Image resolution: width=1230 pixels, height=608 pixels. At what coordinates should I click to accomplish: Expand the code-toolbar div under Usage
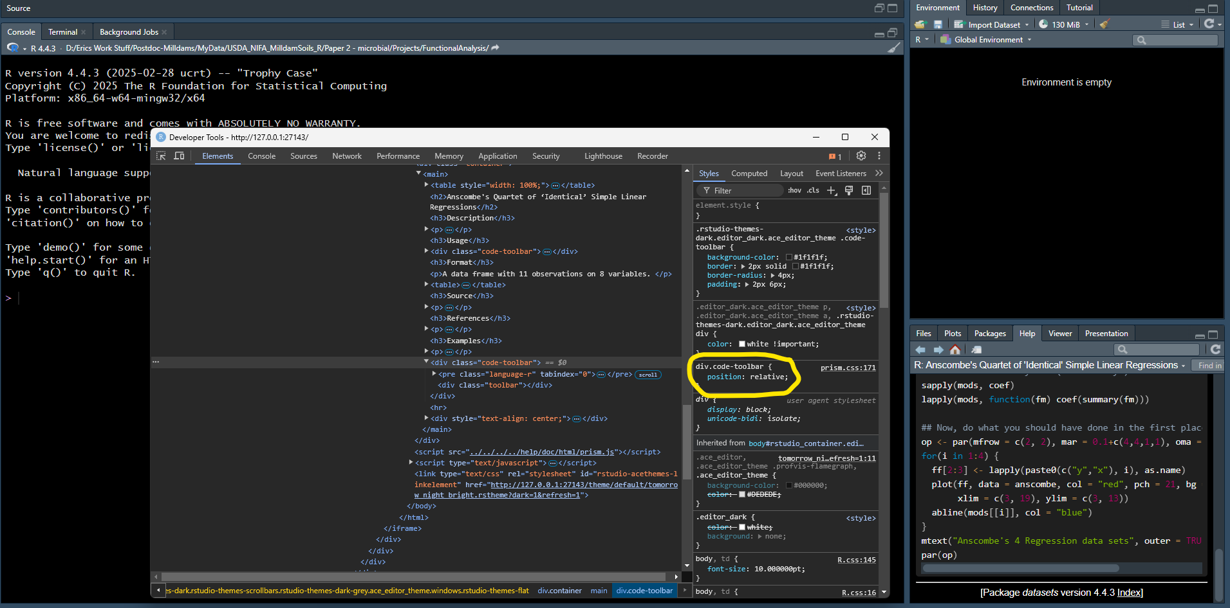tap(426, 251)
